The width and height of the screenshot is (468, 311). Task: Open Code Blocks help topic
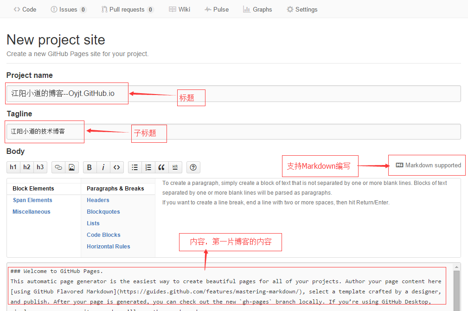103,235
